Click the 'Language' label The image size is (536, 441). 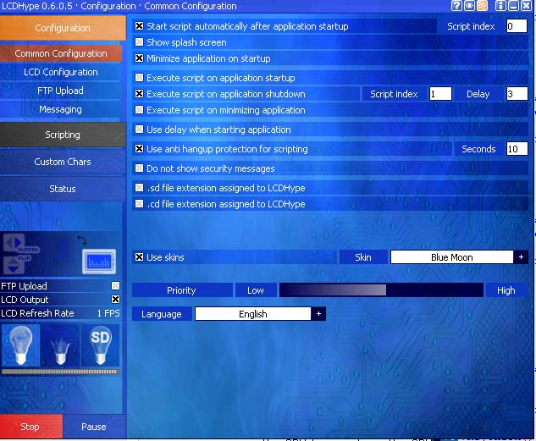point(162,314)
